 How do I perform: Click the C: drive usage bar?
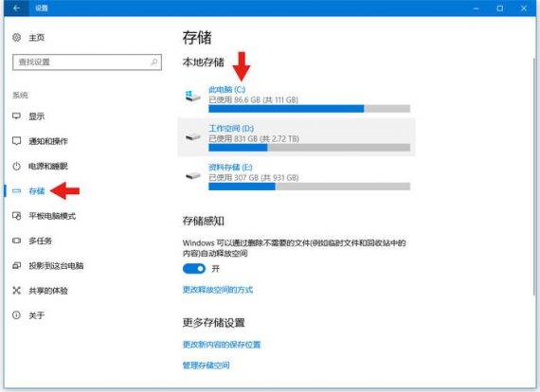(309, 109)
